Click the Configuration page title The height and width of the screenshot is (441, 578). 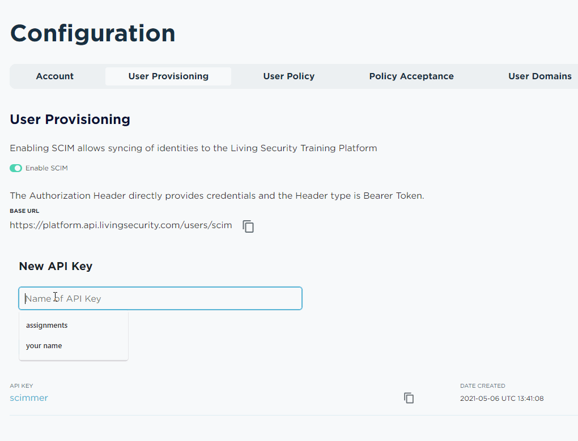pyautogui.click(x=92, y=33)
